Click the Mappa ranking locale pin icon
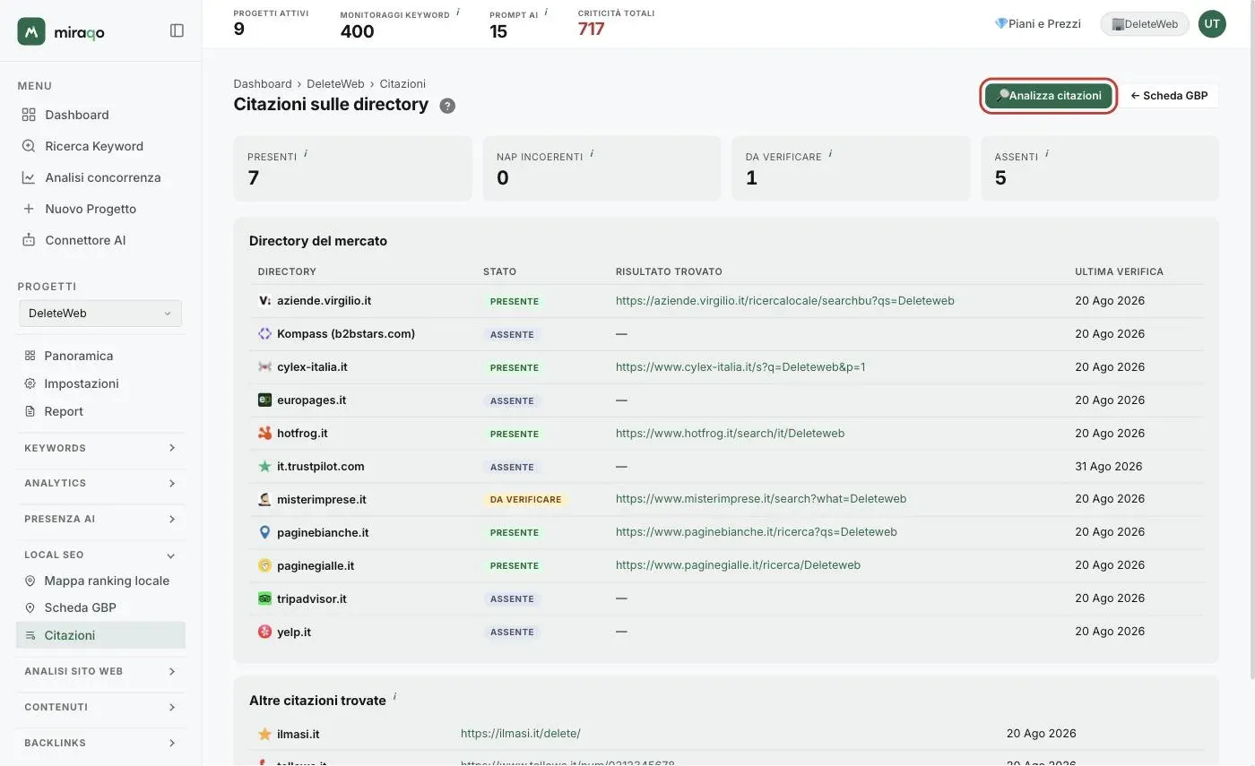Viewport: 1255px width, 766px height. pos(30,581)
